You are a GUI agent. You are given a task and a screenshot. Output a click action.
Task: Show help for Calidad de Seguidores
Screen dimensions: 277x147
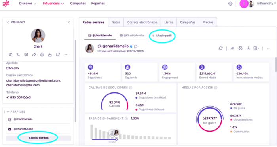pos(131,88)
